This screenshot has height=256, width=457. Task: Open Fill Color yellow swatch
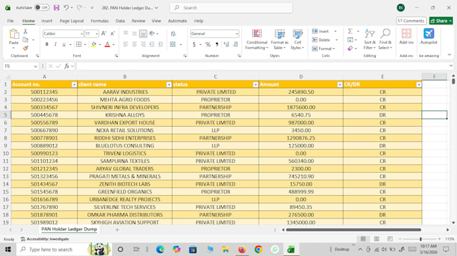93,44
